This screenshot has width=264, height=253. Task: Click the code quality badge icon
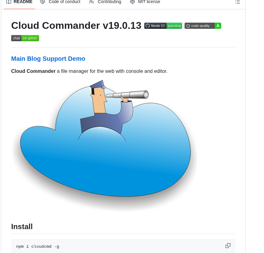pos(188,26)
